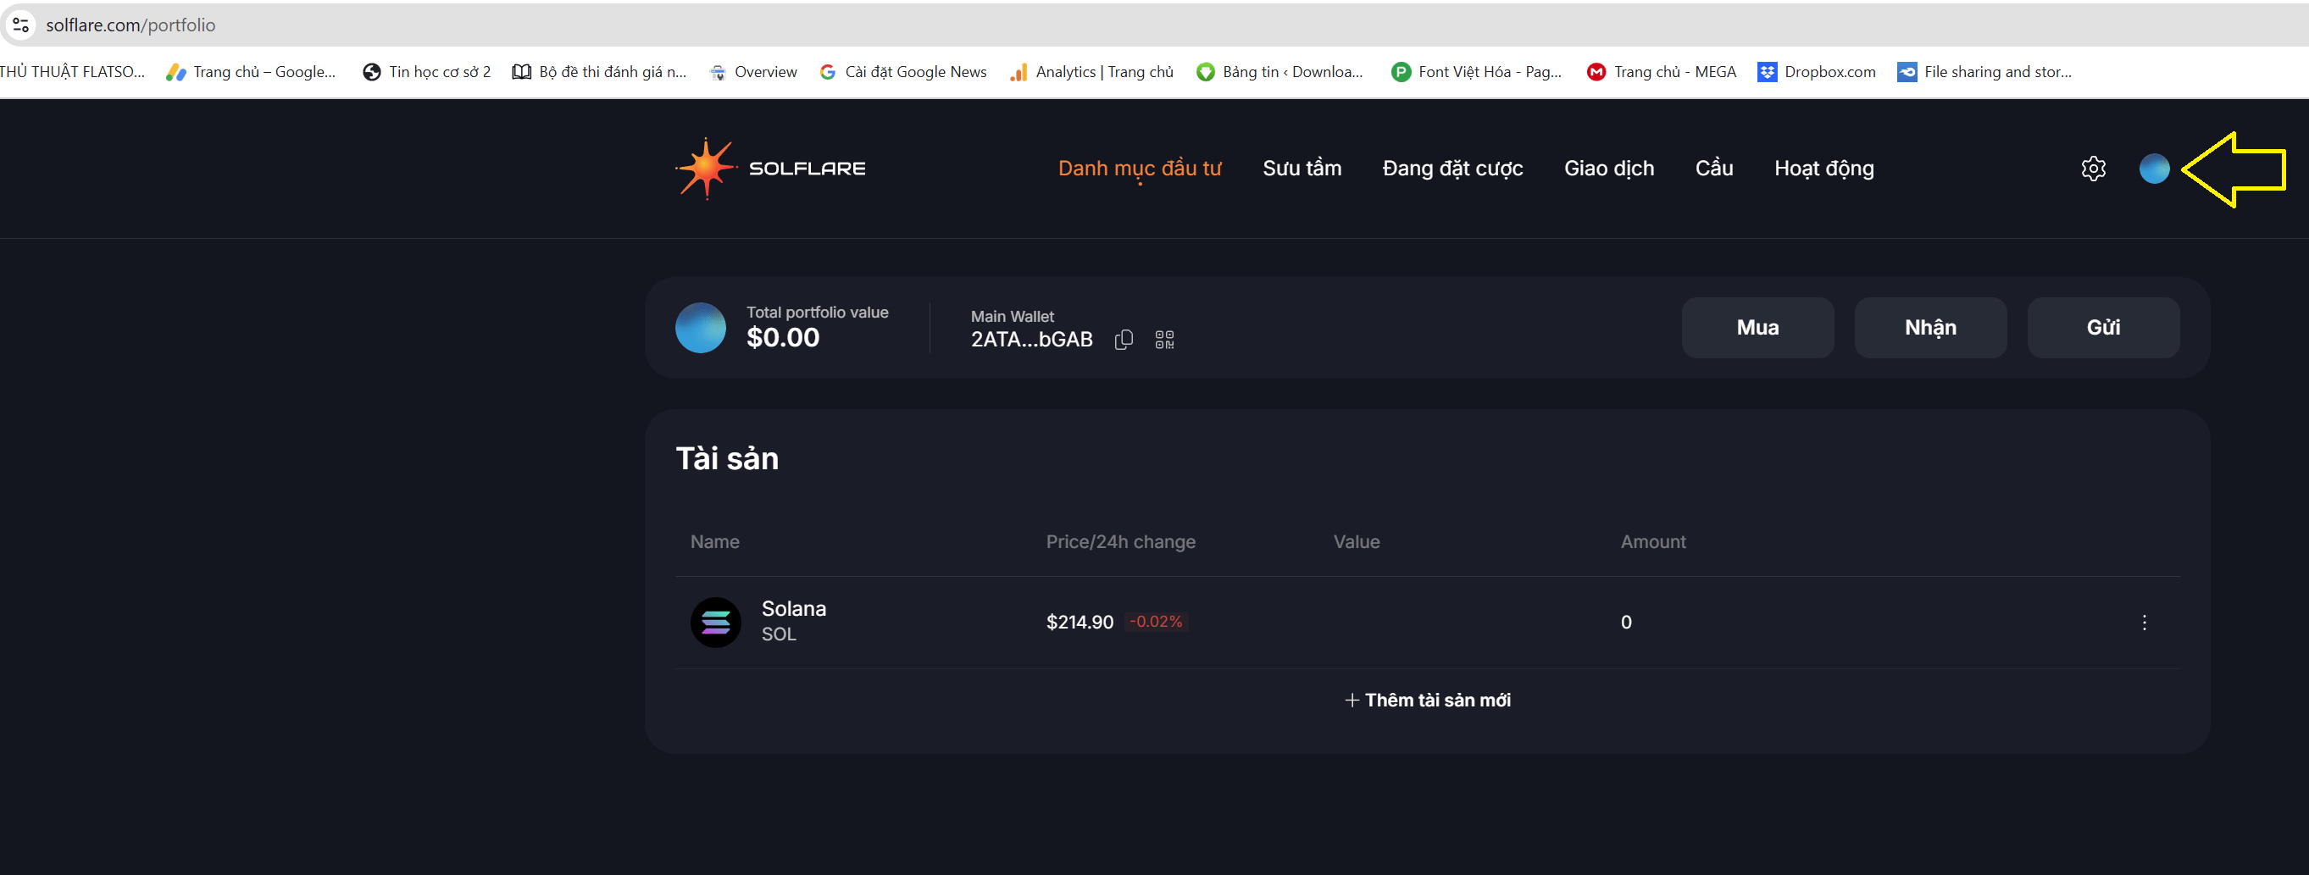Open site info icon in address bar
The height and width of the screenshot is (875, 2309).
tap(20, 25)
